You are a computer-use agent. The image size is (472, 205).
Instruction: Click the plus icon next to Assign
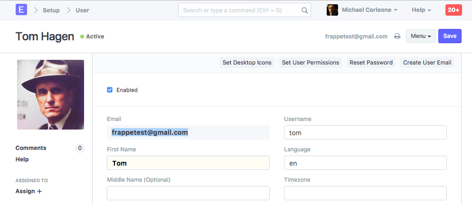[39, 191]
